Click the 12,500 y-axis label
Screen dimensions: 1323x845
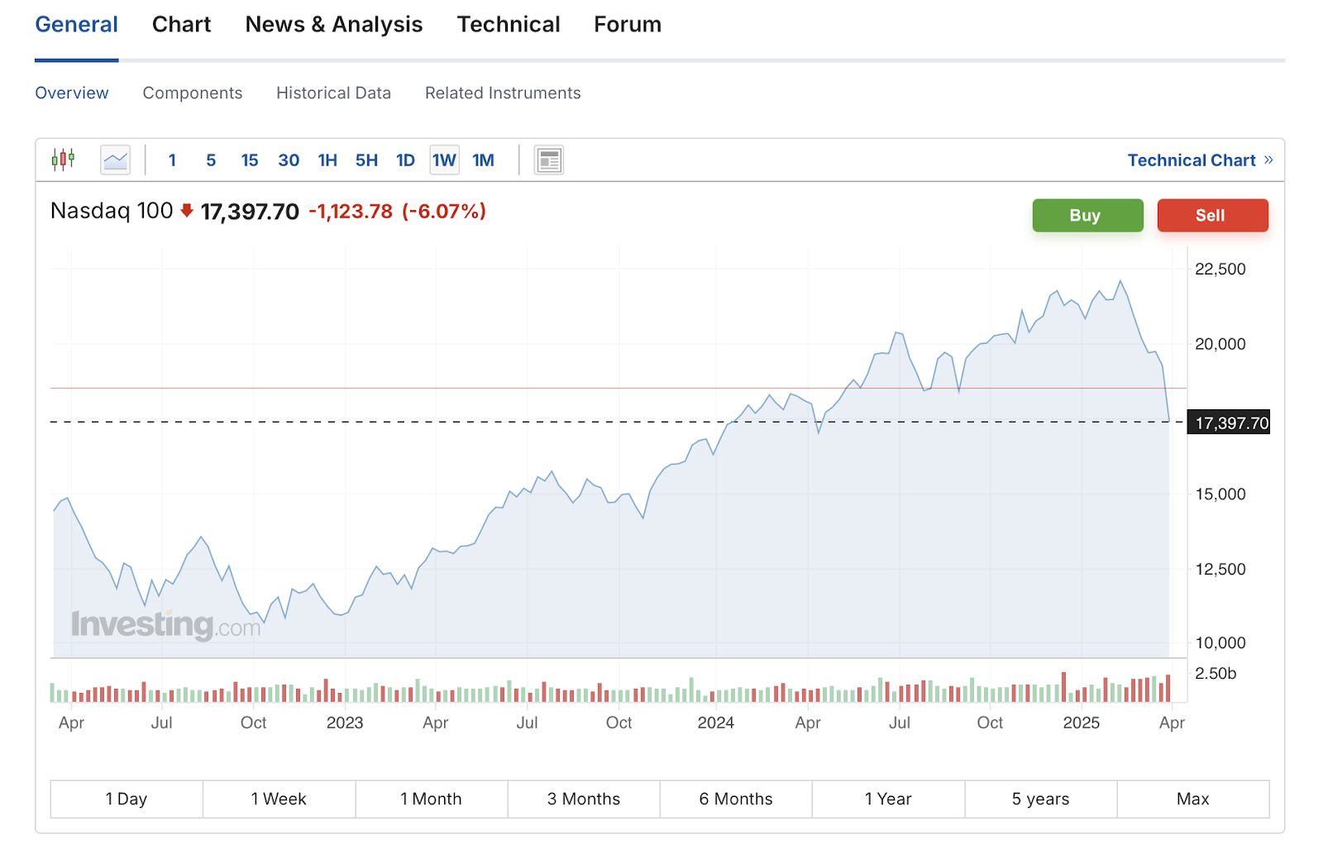(1220, 569)
